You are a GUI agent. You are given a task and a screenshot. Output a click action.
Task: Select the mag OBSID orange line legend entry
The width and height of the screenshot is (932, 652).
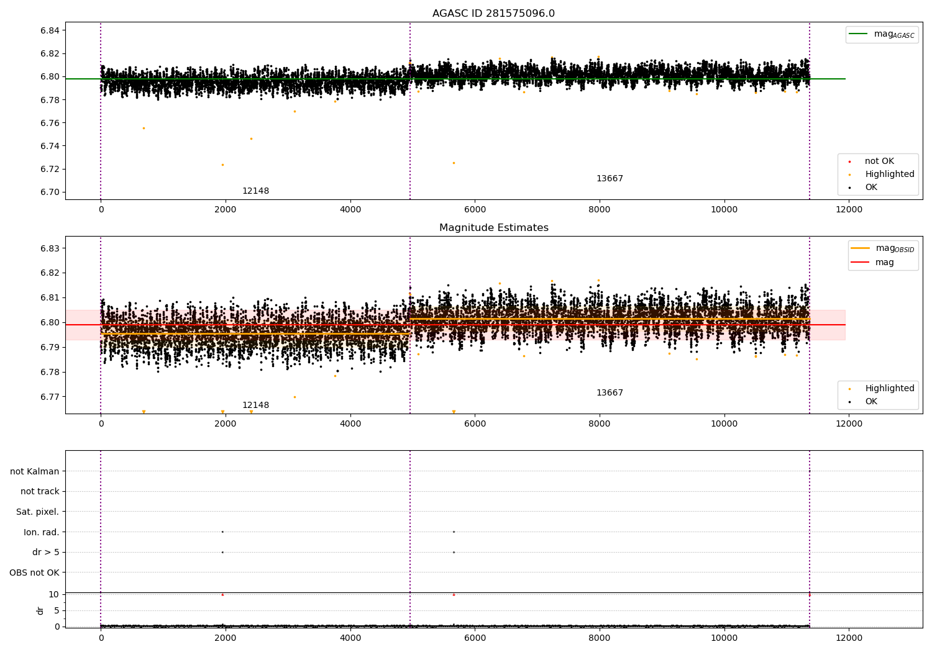882,248
